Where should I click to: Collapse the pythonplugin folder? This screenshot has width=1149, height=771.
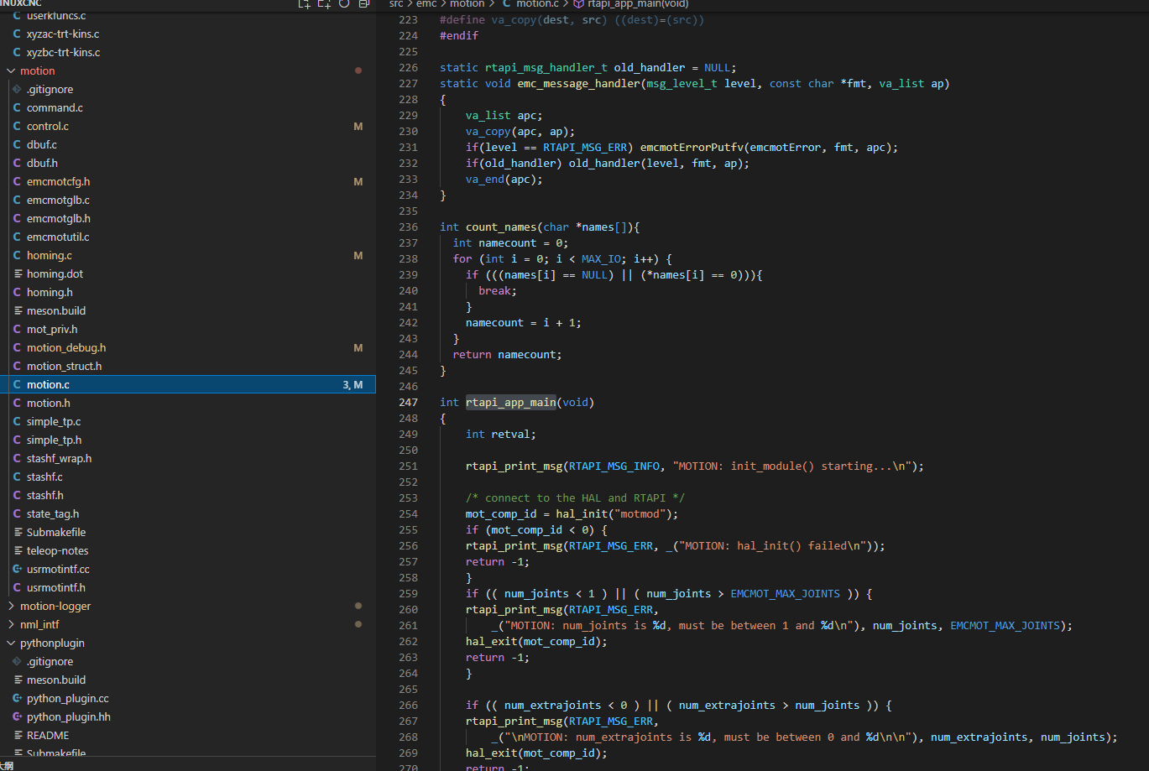click(x=188, y=643)
